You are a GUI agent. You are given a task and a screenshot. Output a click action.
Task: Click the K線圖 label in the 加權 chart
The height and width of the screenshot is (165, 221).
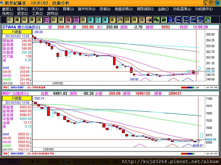tap(17, 98)
